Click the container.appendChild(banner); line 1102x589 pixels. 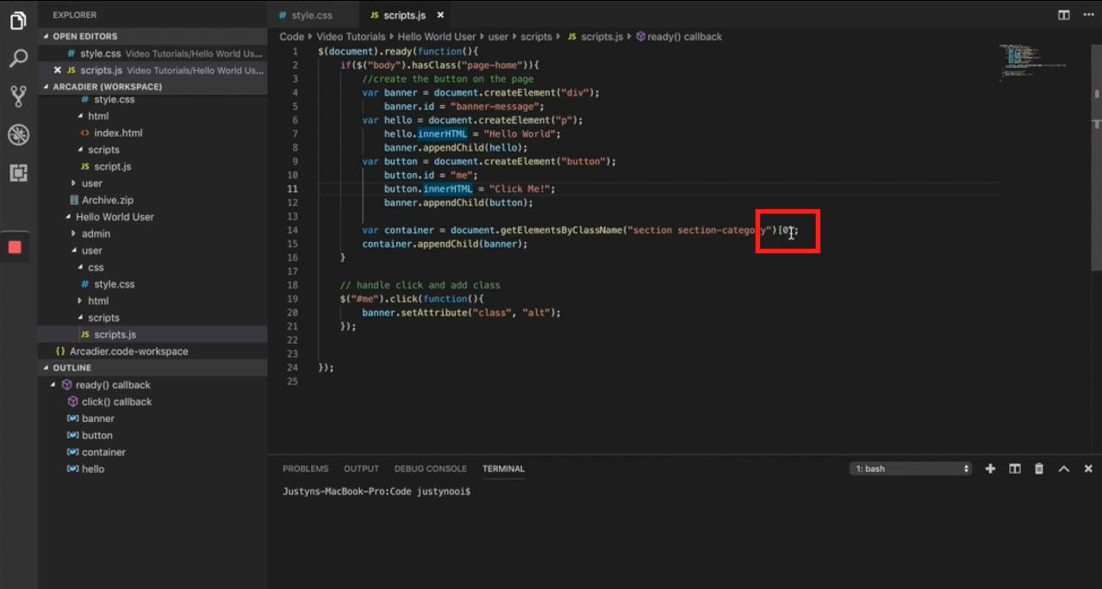(x=445, y=244)
